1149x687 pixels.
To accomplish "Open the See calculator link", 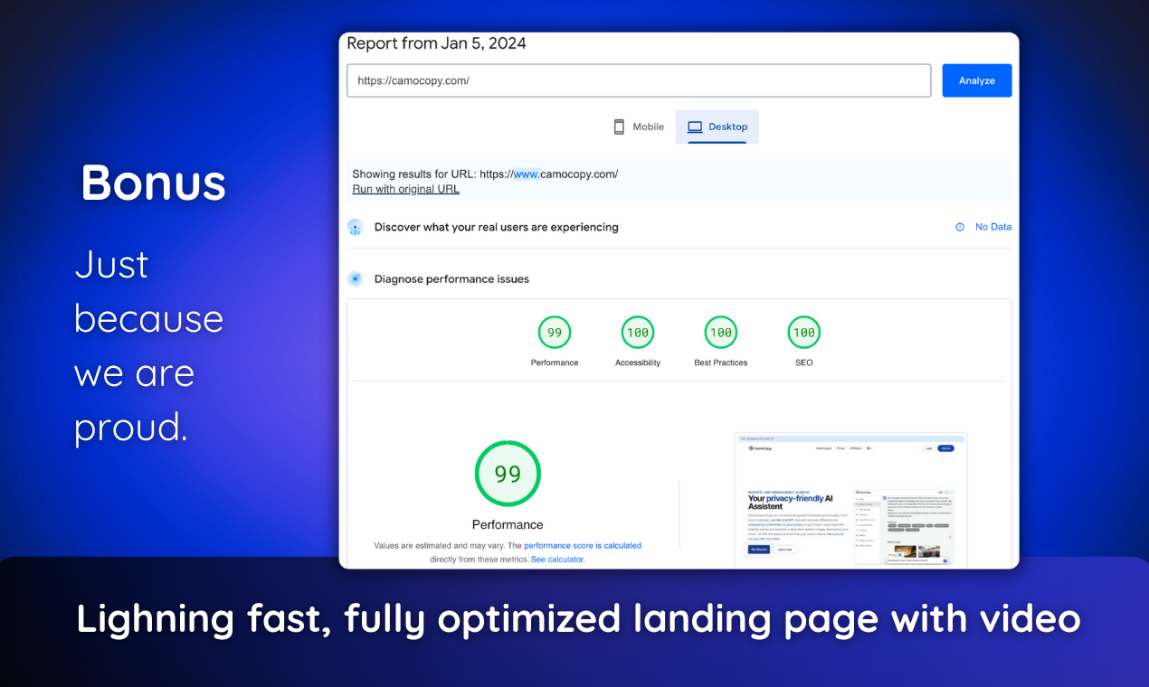I will coord(557,560).
